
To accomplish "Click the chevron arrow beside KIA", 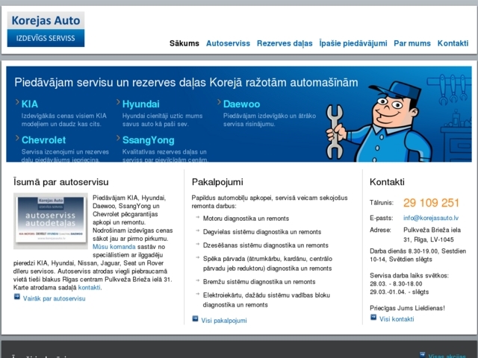I will pos(17,102).
